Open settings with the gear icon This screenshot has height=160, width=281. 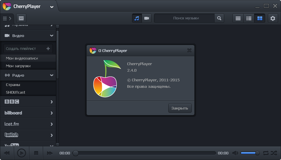click(273, 18)
